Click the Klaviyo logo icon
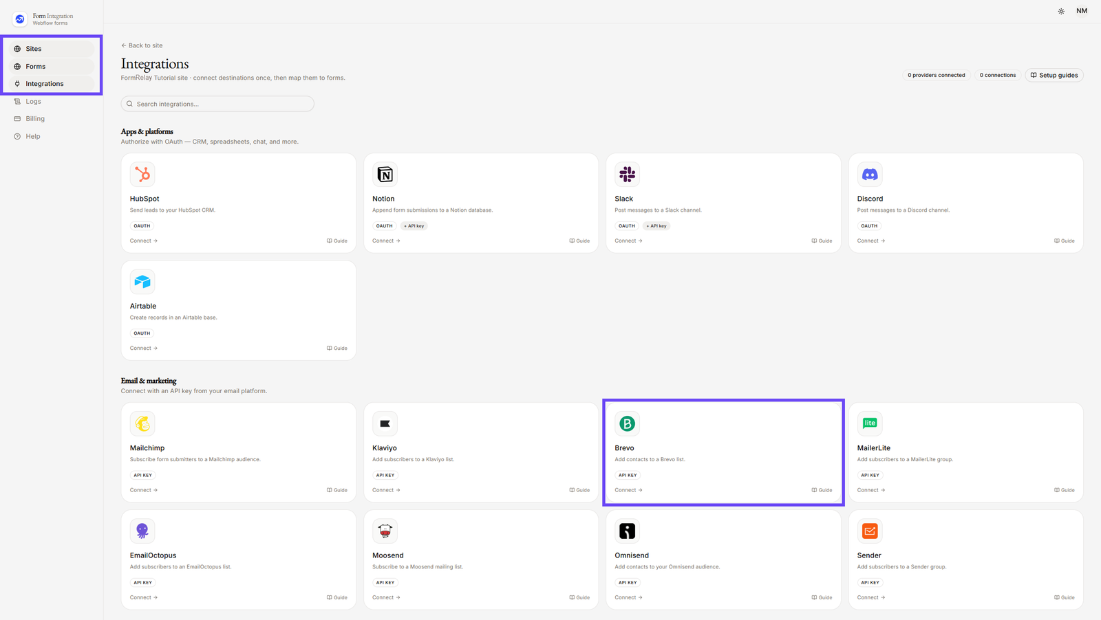 pos(385,423)
